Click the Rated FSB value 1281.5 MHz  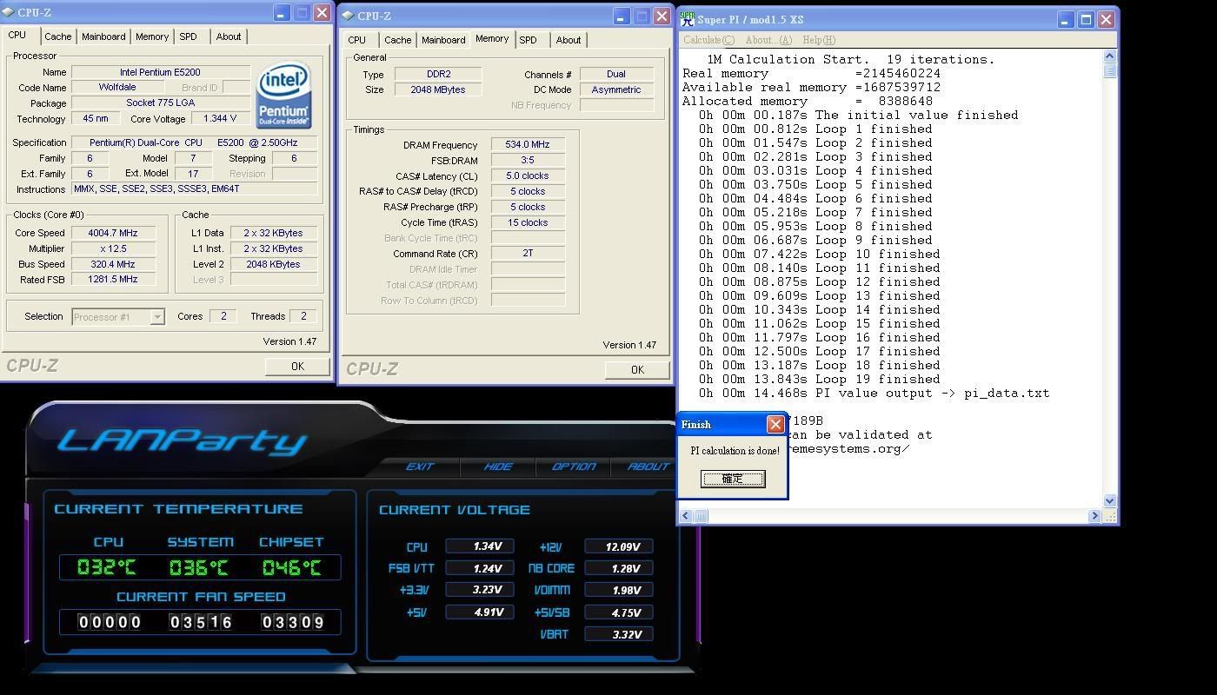click(113, 280)
